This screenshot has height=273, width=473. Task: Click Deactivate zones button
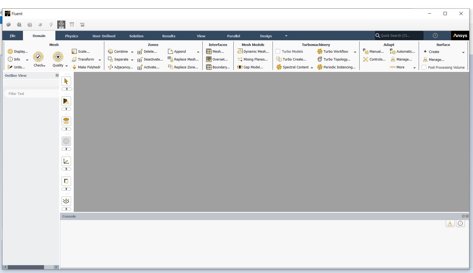tap(150, 59)
